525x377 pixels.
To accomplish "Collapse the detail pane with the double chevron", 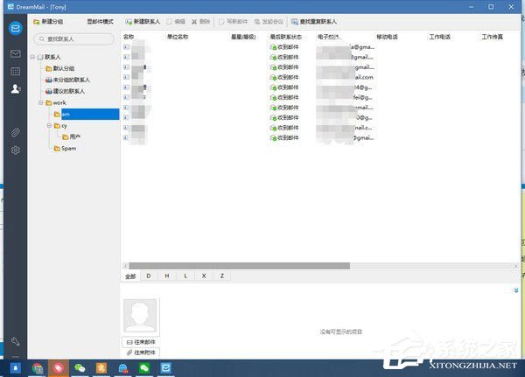I will click(x=516, y=290).
